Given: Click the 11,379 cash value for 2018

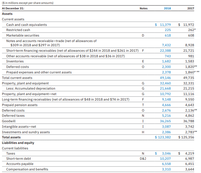Looking at the screenshot, I should tap(165, 25).
